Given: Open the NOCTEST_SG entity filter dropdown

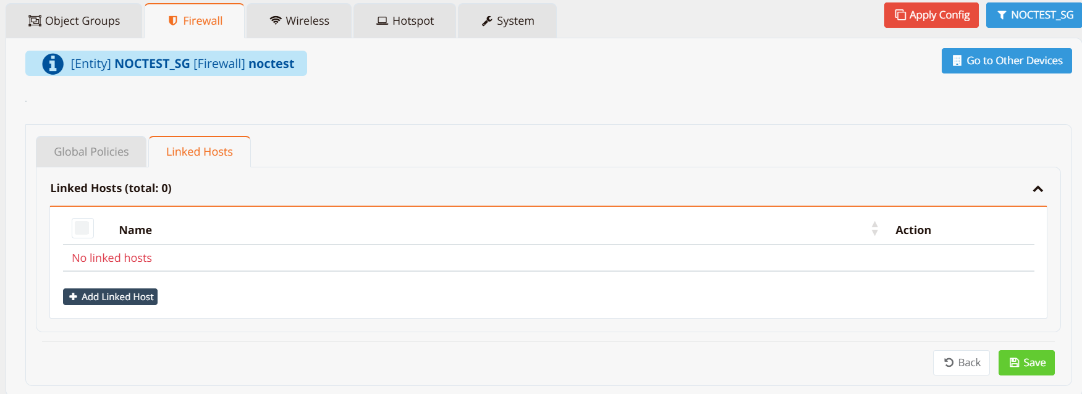Looking at the screenshot, I should 1034,15.
